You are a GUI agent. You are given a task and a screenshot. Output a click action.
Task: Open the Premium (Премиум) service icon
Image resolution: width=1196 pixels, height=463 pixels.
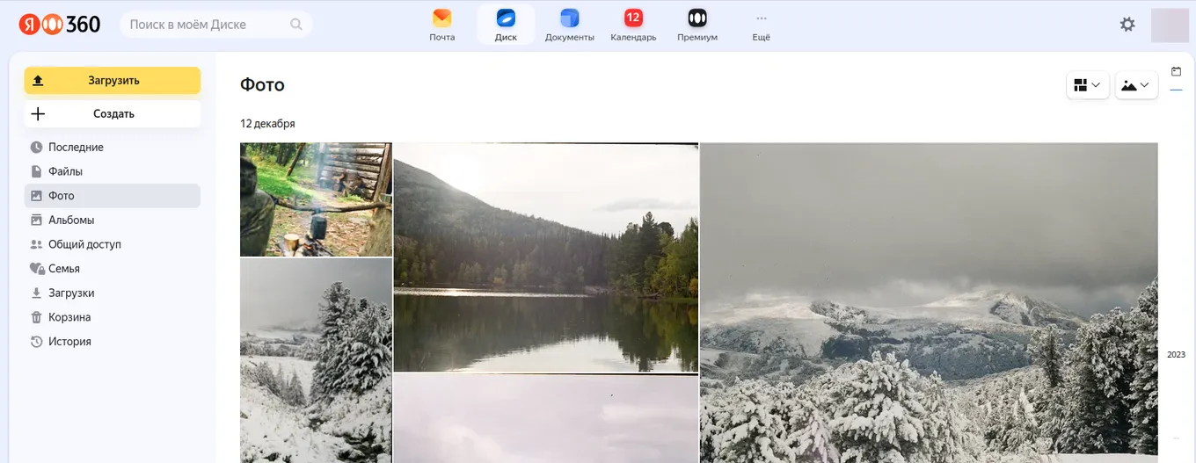tap(696, 18)
